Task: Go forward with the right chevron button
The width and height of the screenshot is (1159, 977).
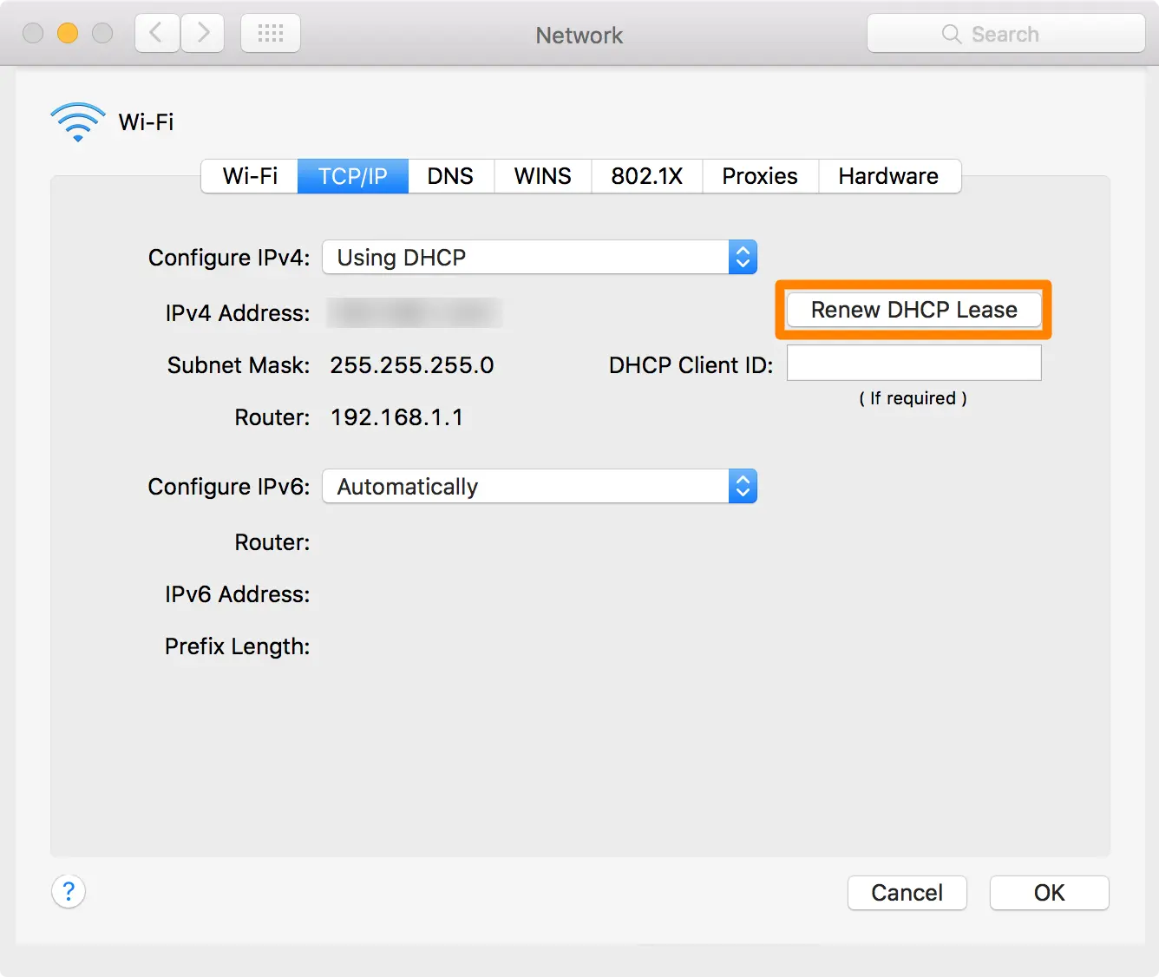Action: (203, 34)
